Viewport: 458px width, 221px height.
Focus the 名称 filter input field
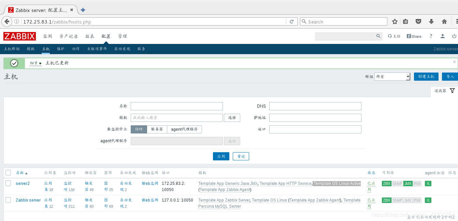[x=177, y=106]
